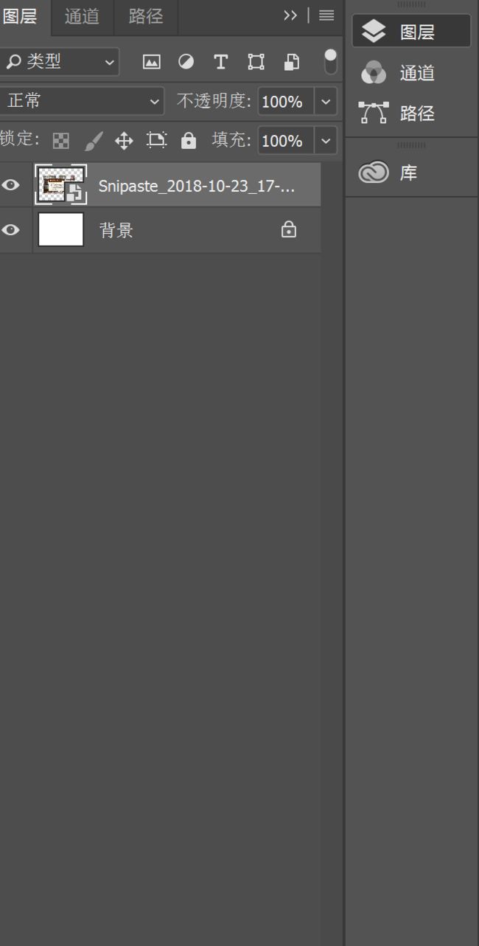
Task: Lock position move-arrows icon
Action: tap(124, 141)
